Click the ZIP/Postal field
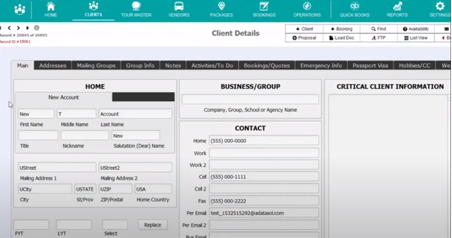Screen dimensions: 452x238 [x=115, y=189]
